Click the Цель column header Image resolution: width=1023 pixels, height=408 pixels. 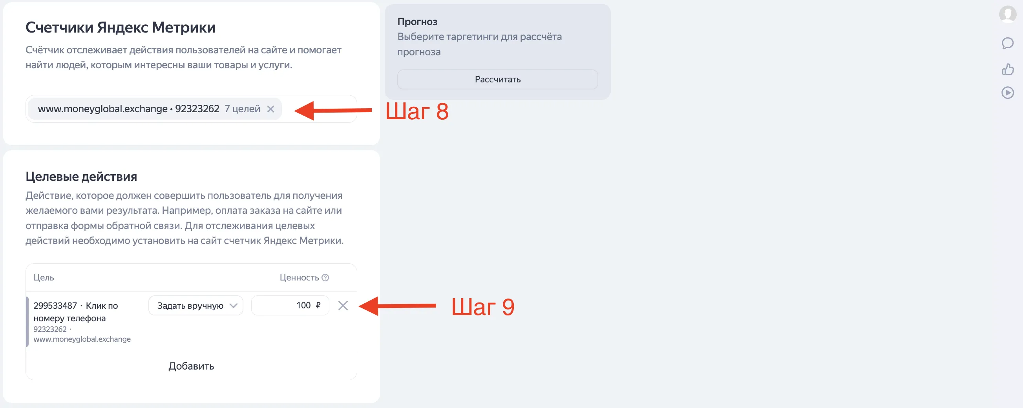tap(44, 277)
